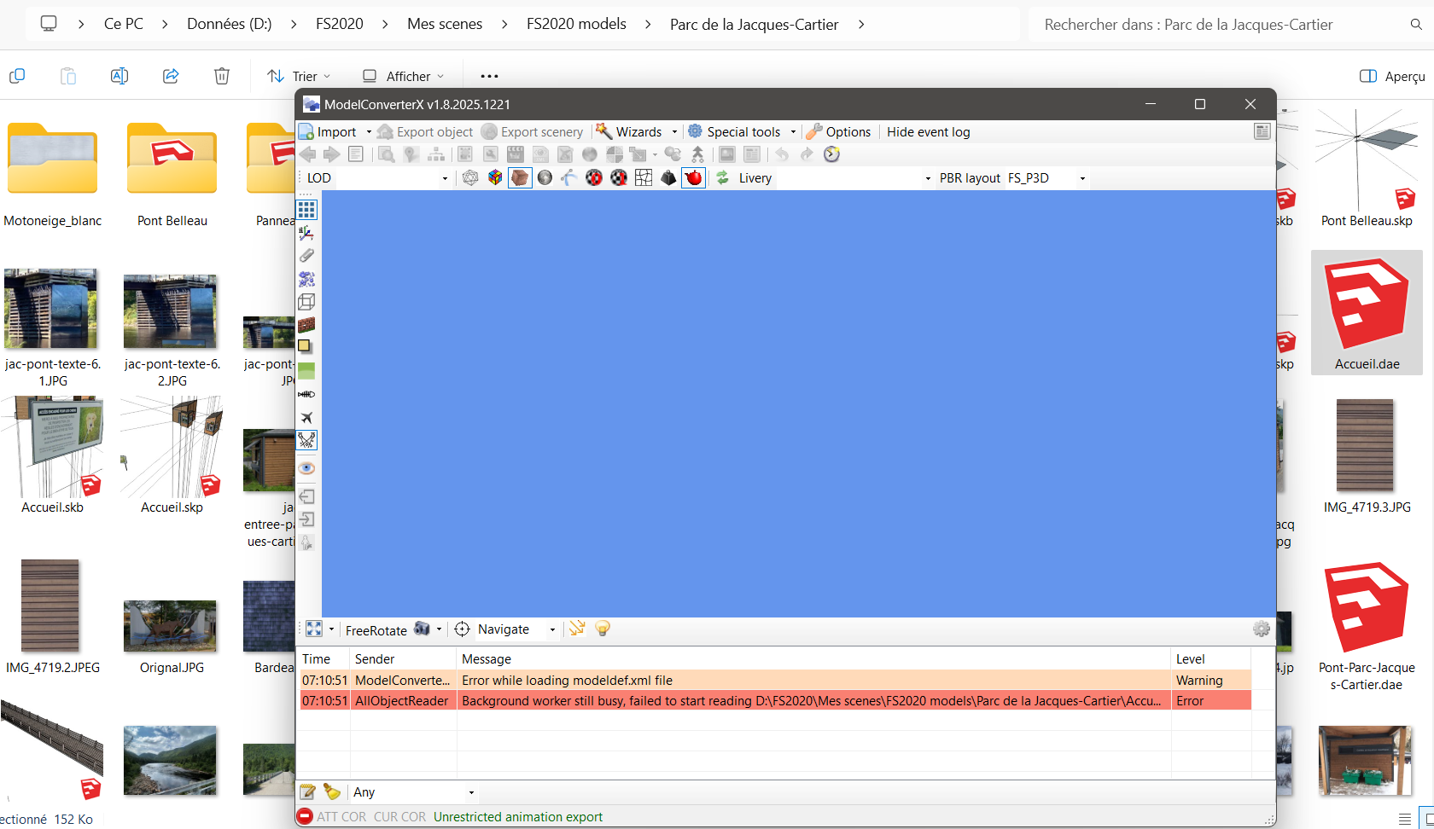Click the gear icon right of preview toolbar

pos(1262,629)
